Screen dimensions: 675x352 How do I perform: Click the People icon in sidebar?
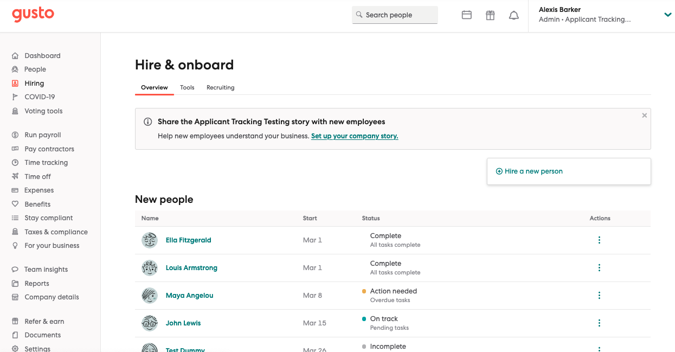pyautogui.click(x=15, y=69)
